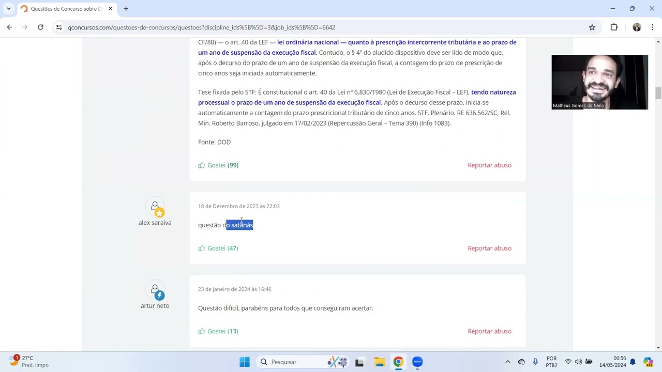Switch the POR PTB2 keyboard language

pos(552,362)
